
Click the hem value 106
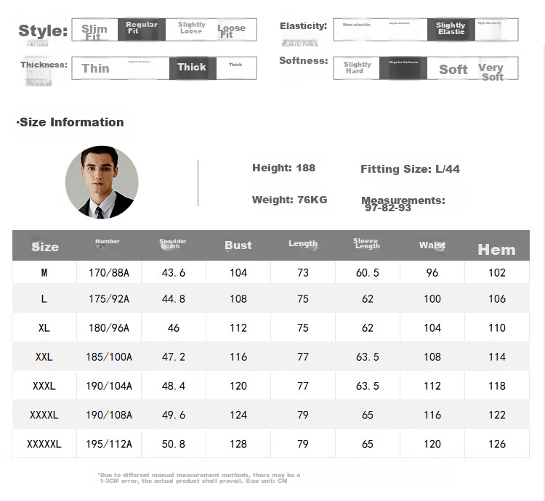[497, 299]
